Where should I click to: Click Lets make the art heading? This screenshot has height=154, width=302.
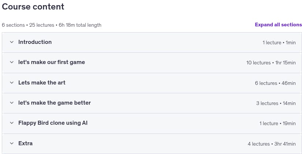point(42,83)
